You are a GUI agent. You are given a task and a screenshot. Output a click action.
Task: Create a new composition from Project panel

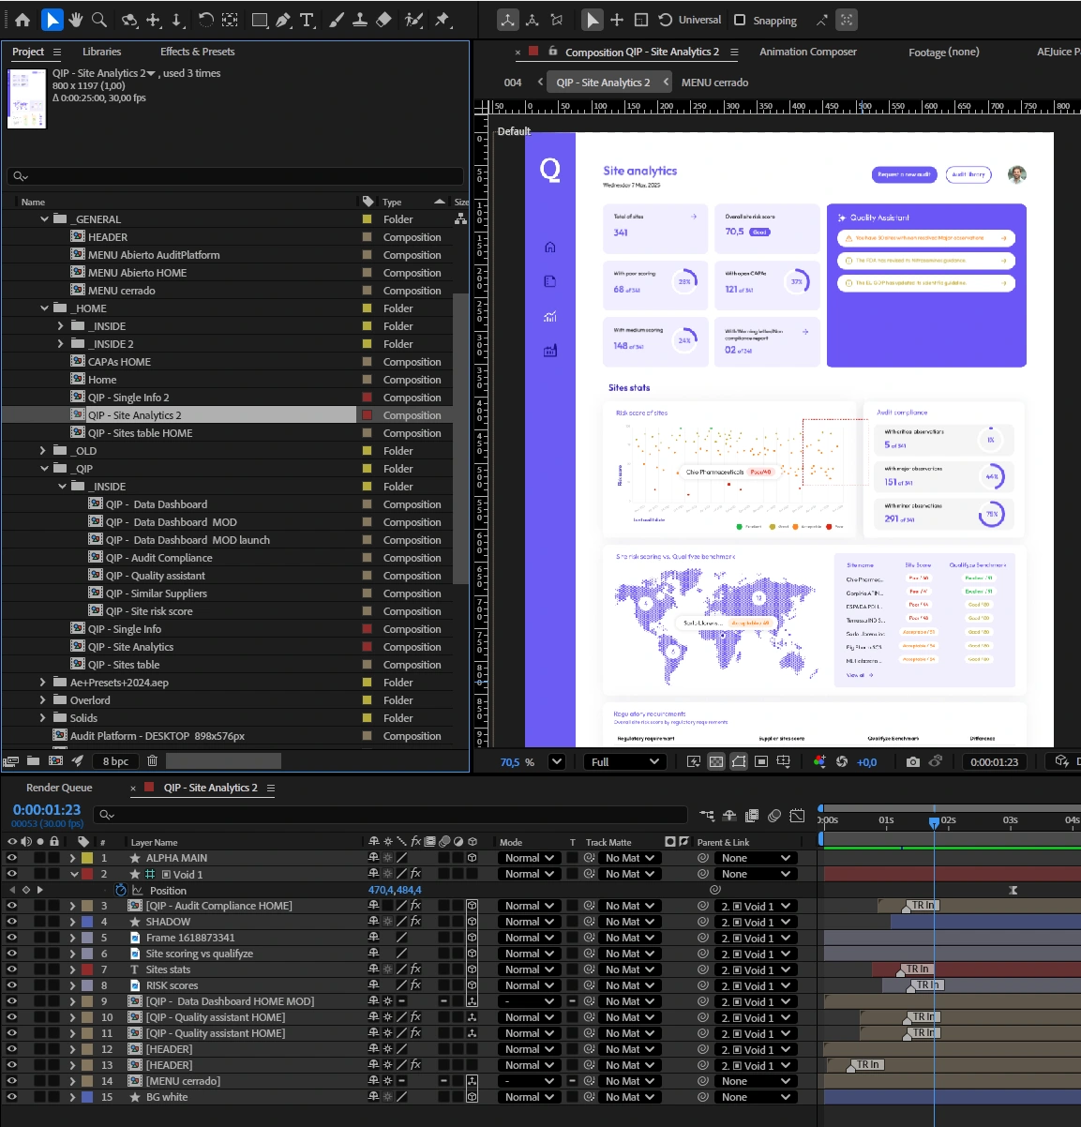(x=55, y=760)
